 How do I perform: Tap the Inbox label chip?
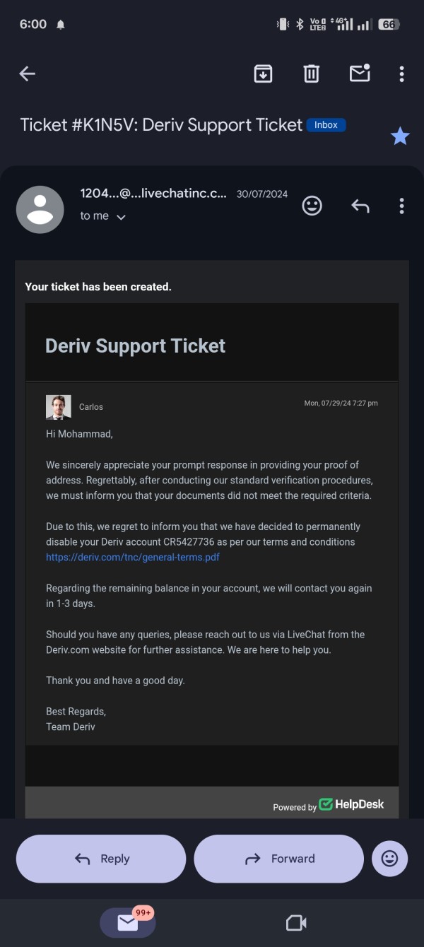[x=326, y=125]
